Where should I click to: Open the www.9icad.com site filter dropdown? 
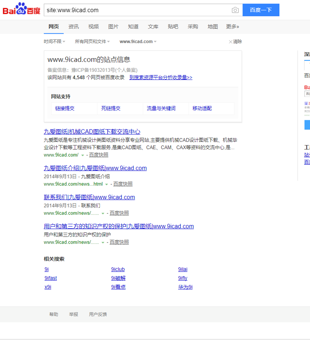coord(138,42)
